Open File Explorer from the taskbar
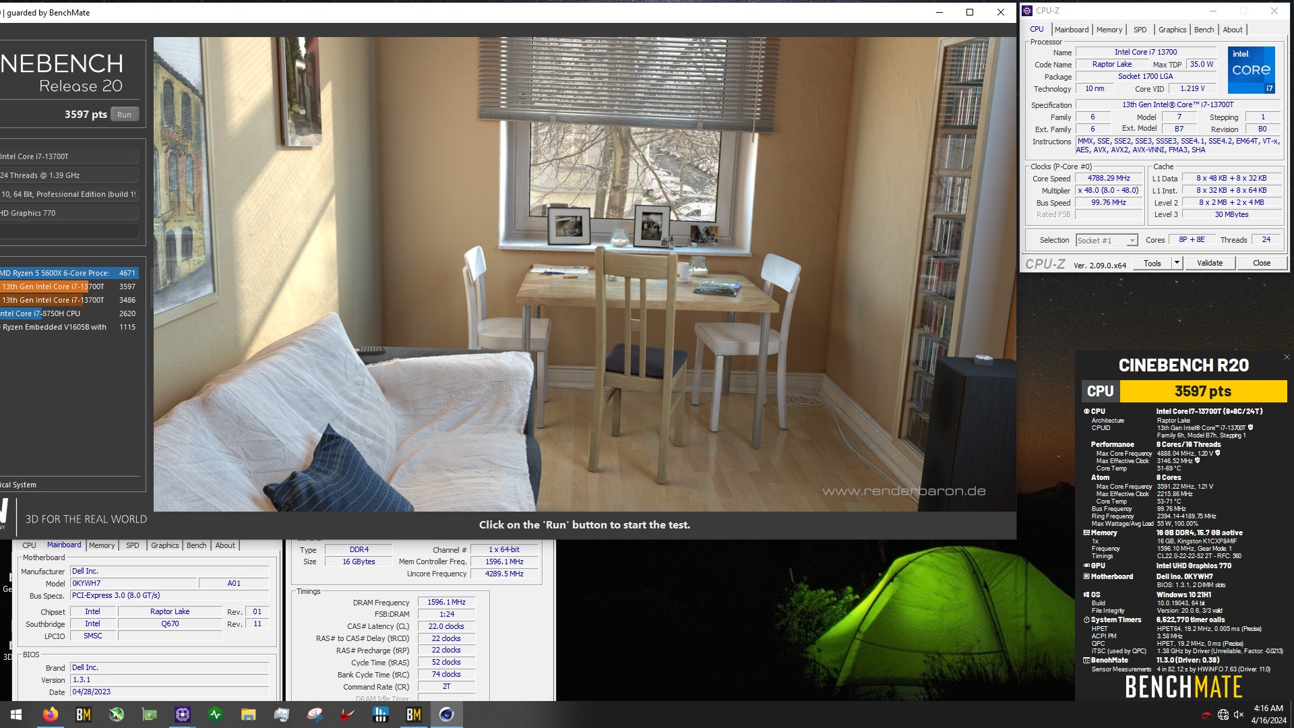Viewport: 1294px width, 728px height. [x=249, y=715]
